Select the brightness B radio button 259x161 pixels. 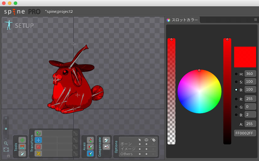[x=236, y=90]
